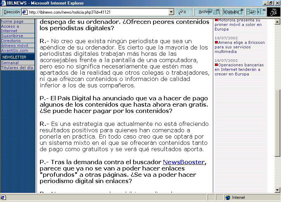This screenshot has height=202, width=281.
Task: Open Motorola presenta su primer móvil headline
Action: 238,25
